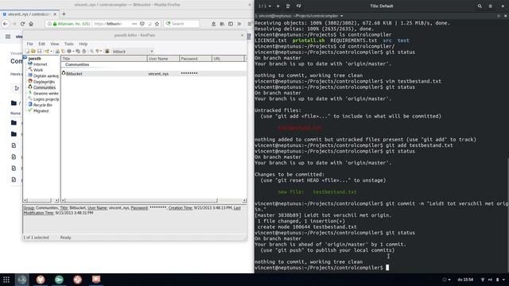Click Firefox back arrow button
The width and height of the screenshot is (509, 286).
pyautogui.click(x=6, y=24)
